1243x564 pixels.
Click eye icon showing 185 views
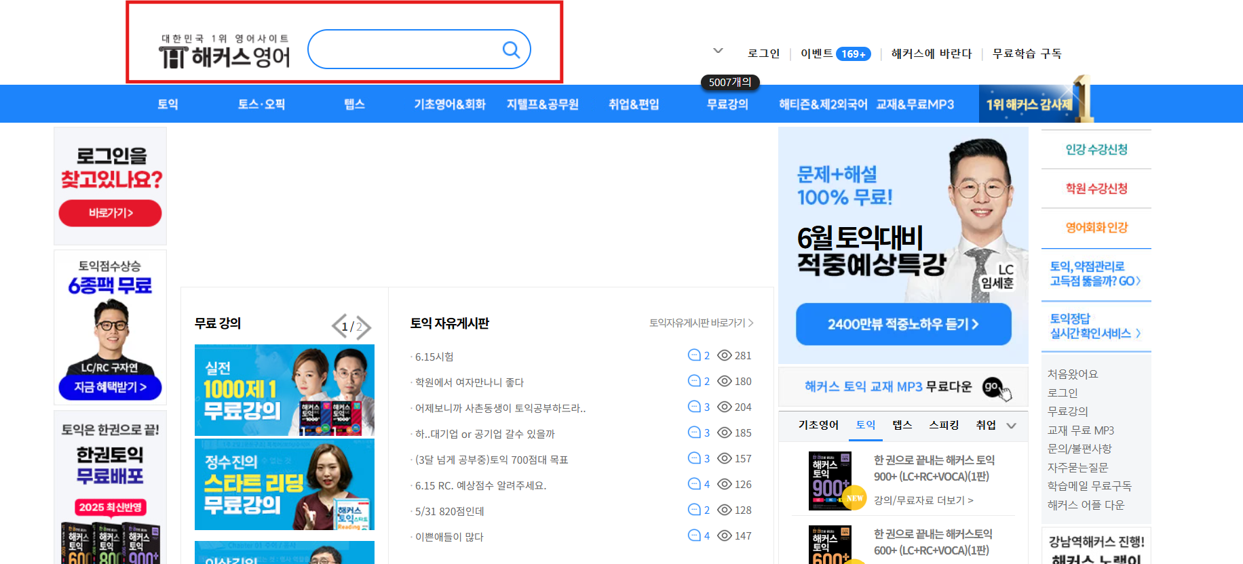(725, 432)
